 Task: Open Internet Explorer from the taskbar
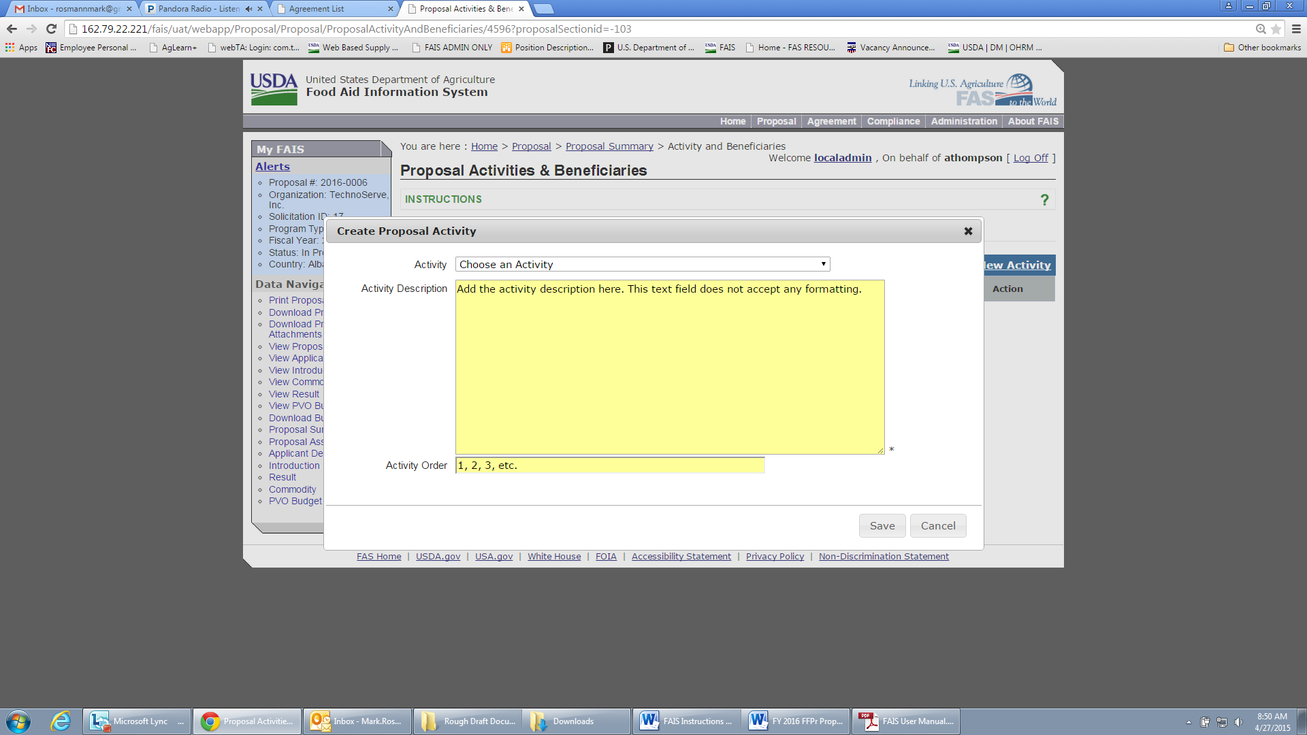tap(61, 721)
